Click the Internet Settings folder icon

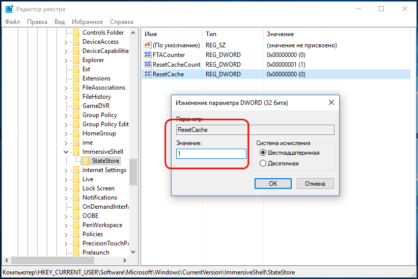(x=76, y=170)
